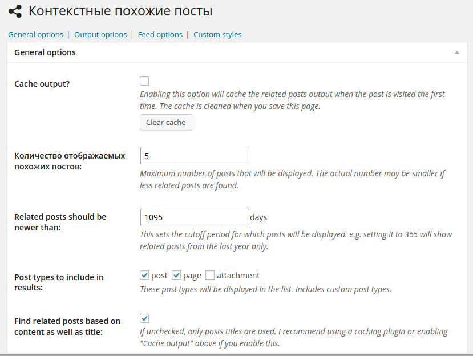Open the Custom styles link
Viewport: 473px width, 356px height.
tap(217, 34)
